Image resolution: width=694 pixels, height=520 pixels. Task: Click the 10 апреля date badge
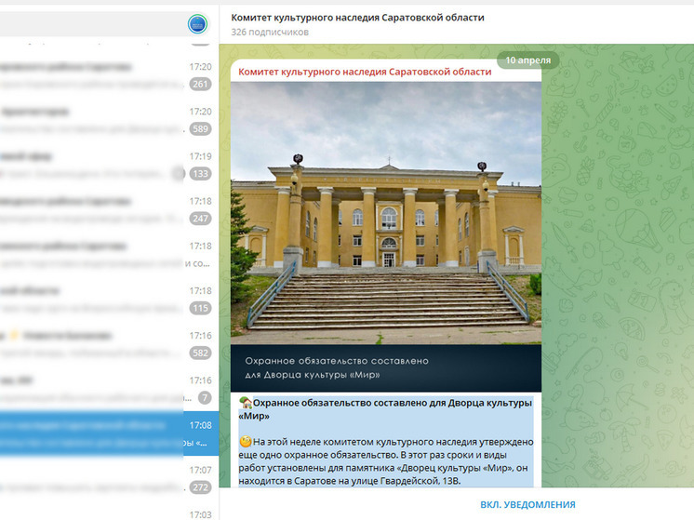528,60
